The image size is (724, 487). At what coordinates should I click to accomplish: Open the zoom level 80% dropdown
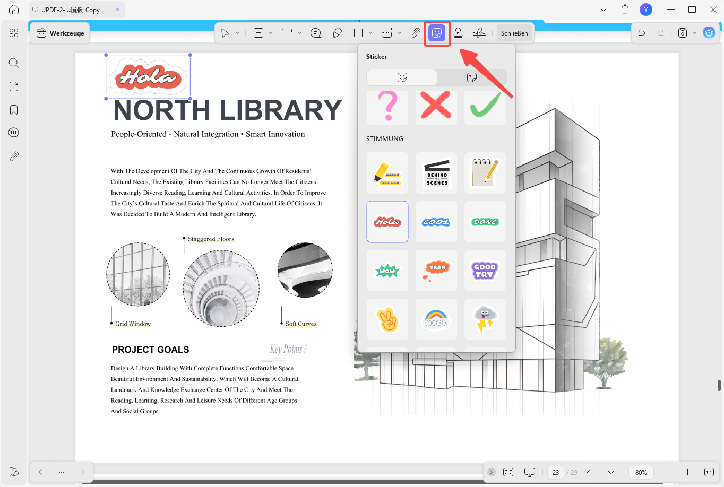(x=641, y=472)
